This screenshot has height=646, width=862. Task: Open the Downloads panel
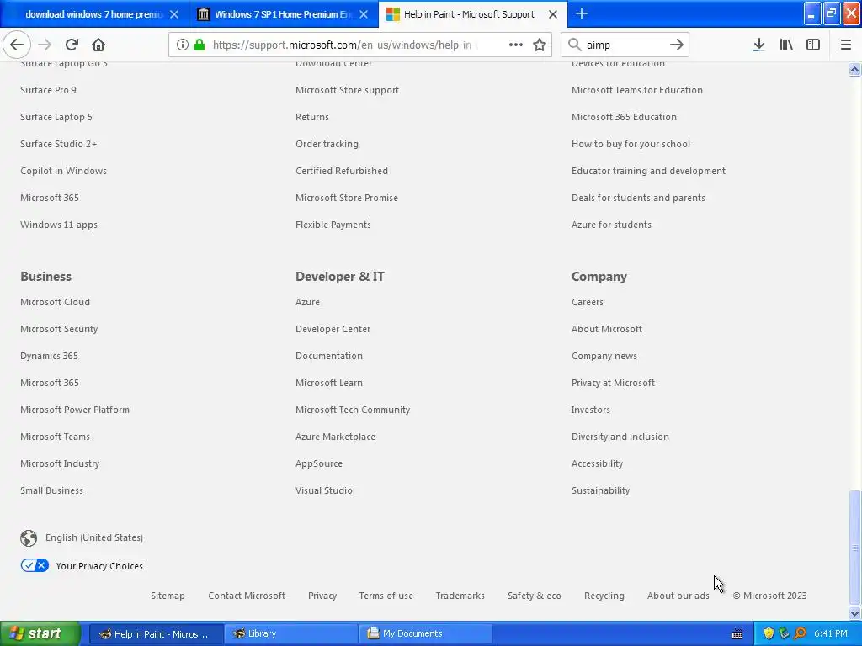tap(758, 45)
